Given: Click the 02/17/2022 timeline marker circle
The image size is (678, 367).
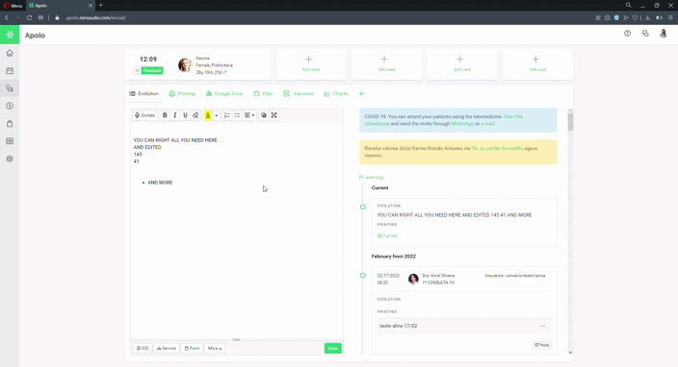Looking at the screenshot, I should (x=363, y=276).
